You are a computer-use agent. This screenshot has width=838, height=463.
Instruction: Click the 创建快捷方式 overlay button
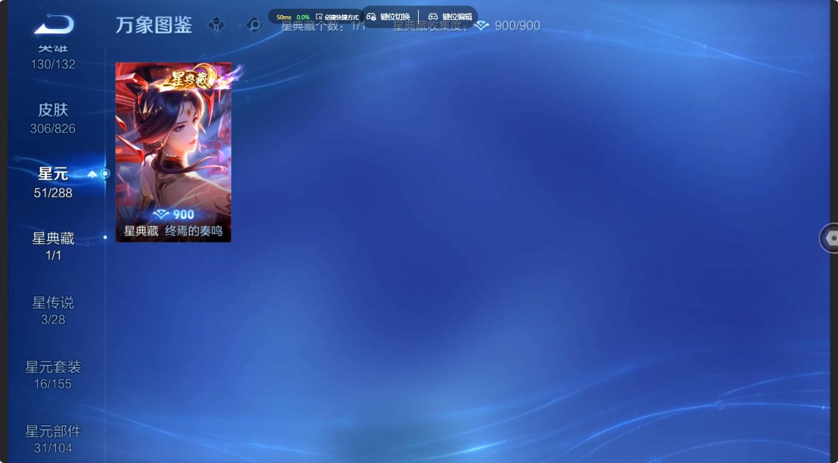(337, 17)
